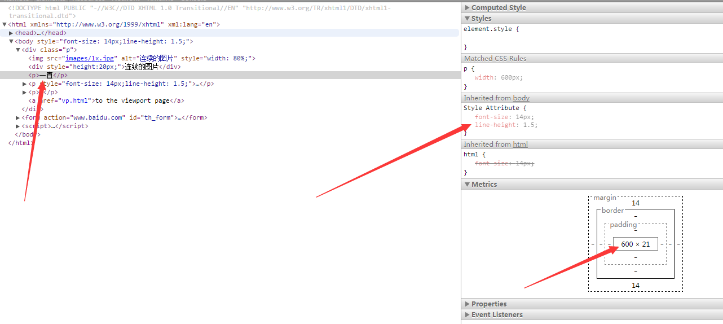Viewport: 723px width, 324px height.
Task: Select the closing </body> tag line
Action: pyautogui.click(x=28, y=135)
